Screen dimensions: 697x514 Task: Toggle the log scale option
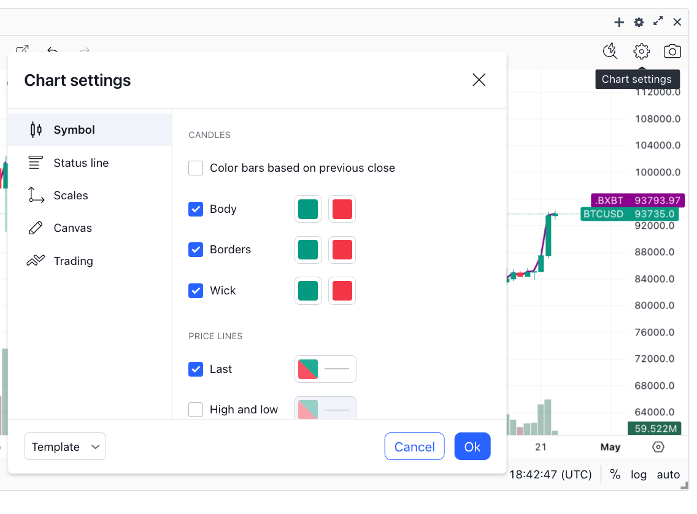(638, 475)
